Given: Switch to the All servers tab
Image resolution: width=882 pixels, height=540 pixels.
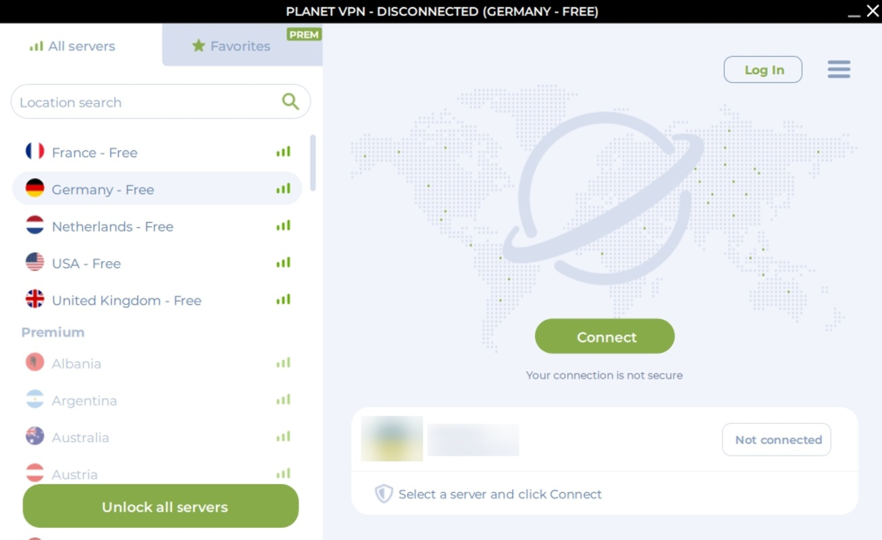Looking at the screenshot, I should [x=72, y=46].
